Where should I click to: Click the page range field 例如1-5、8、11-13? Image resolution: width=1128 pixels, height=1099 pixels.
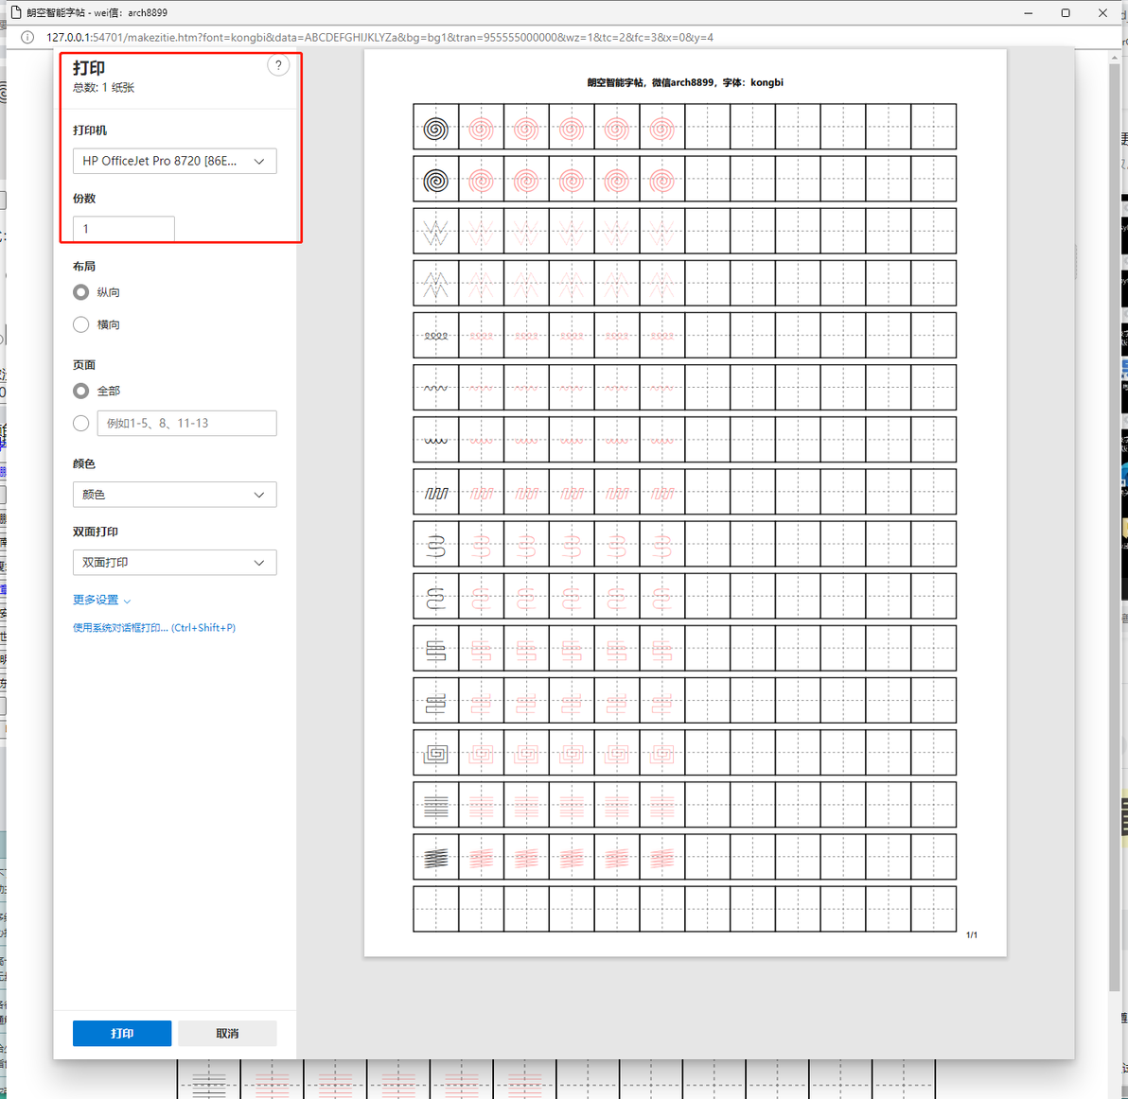click(187, 424)
